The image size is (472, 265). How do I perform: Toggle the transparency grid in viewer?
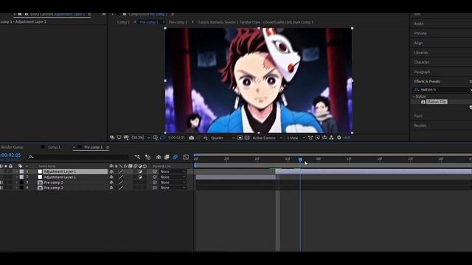pos(247,138)
